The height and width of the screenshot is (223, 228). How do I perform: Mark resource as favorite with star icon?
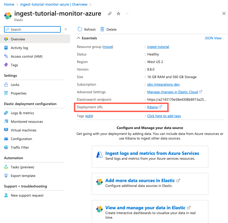point(118,13)
